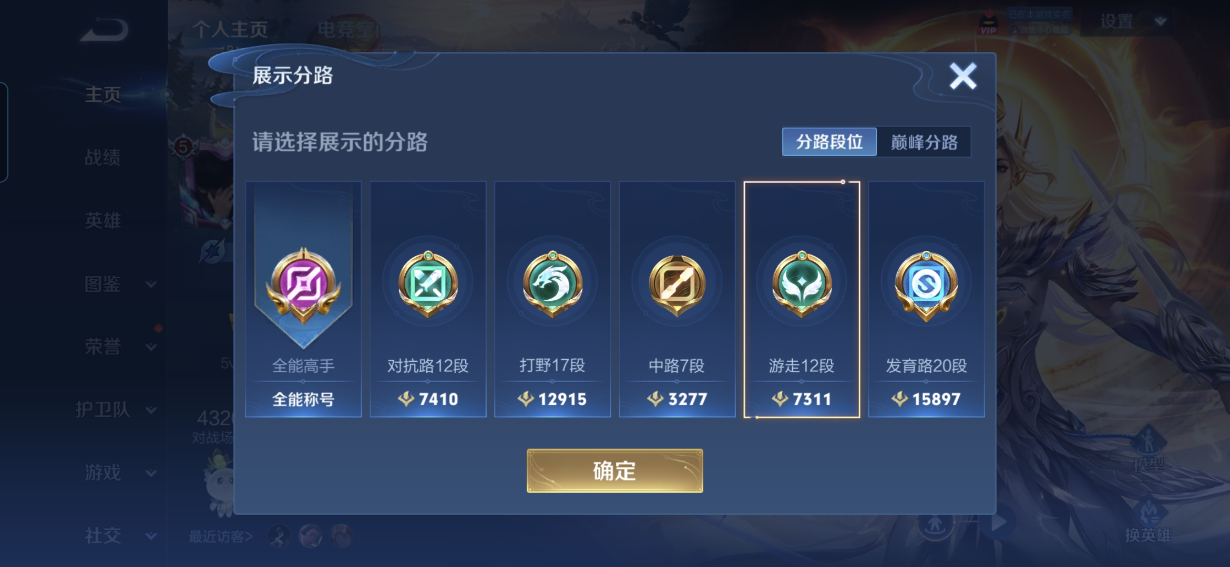Expand the 图鉴 sidebar chevron

[x=151, y=284]
